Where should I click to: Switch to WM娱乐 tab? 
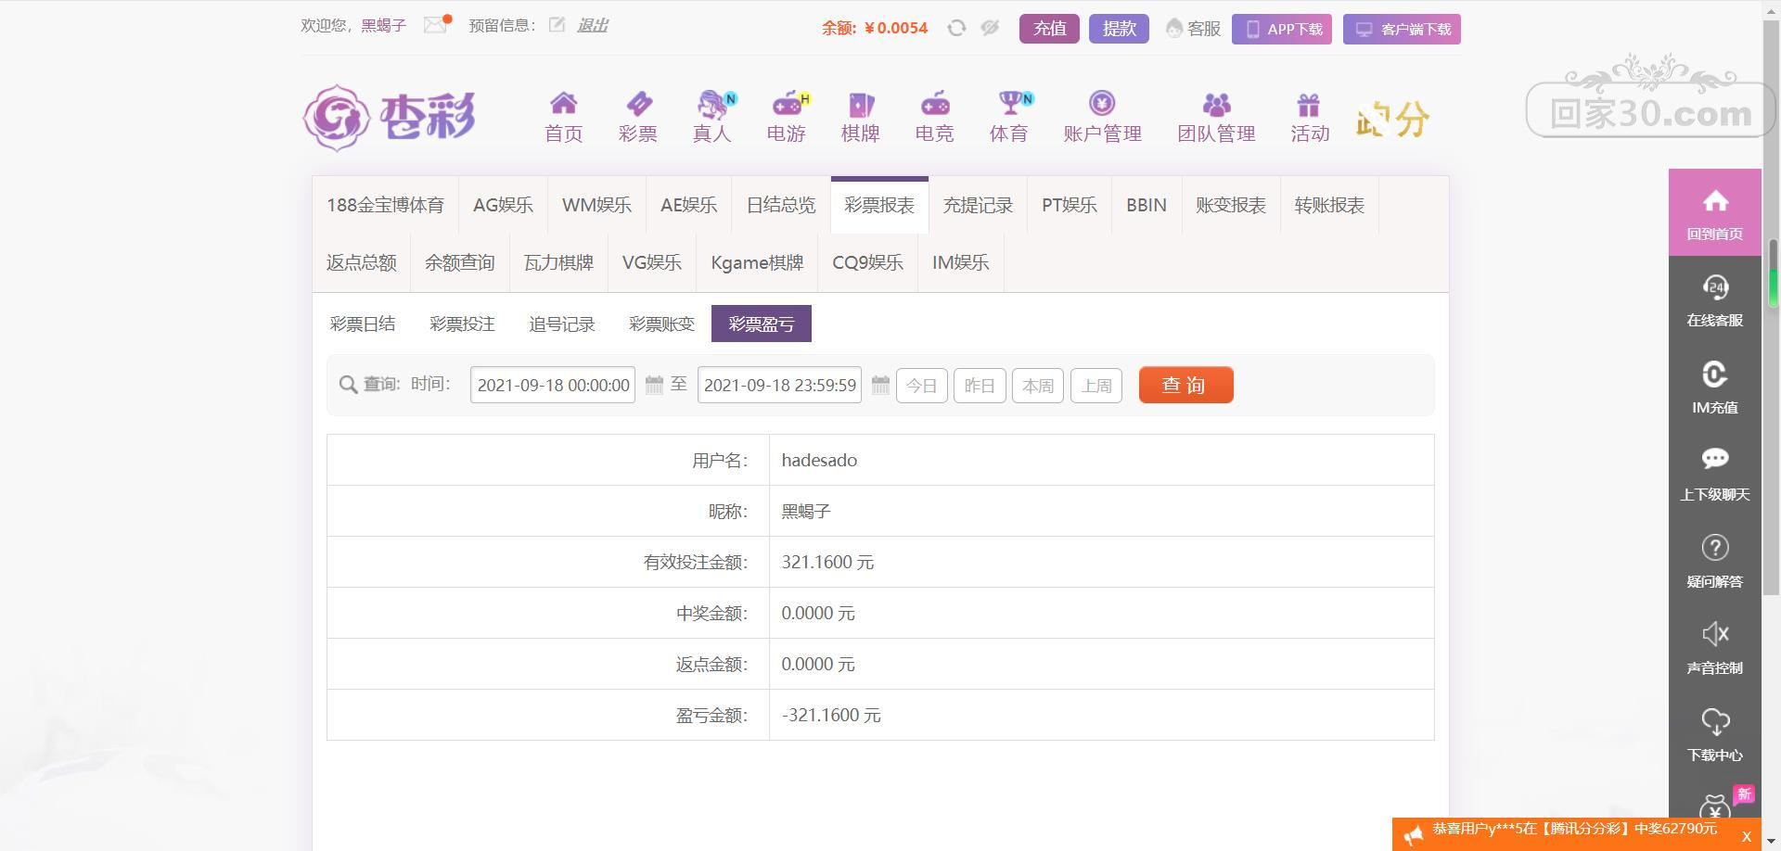[x=596, y=205]
